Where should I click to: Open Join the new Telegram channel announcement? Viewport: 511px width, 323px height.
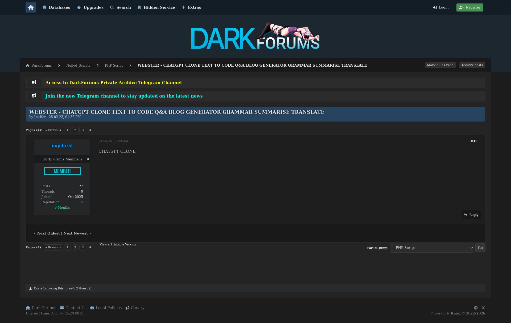coord(124,96)
